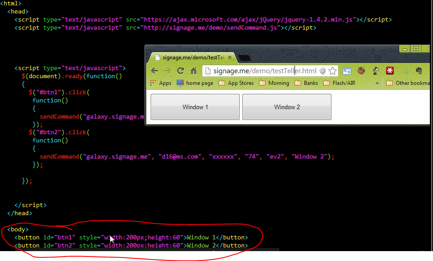This screenshot has width=433, height=261.
Task: Open the red asterisk LastPass extension
Action: (x=390, y=71)
